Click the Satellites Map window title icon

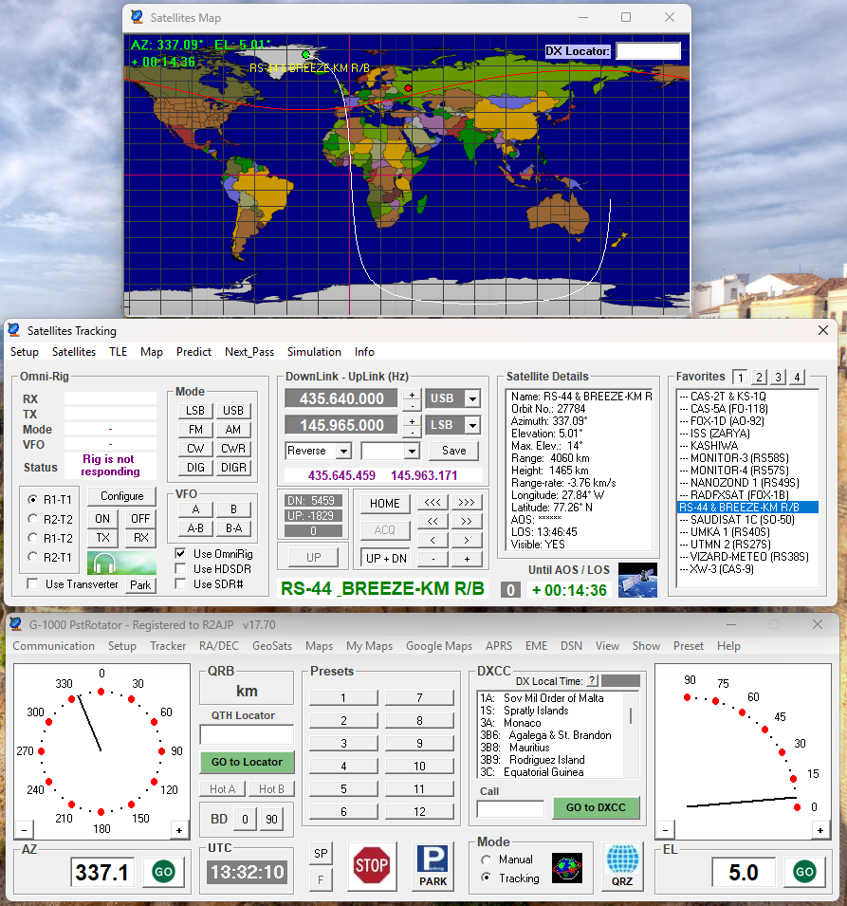137,17
